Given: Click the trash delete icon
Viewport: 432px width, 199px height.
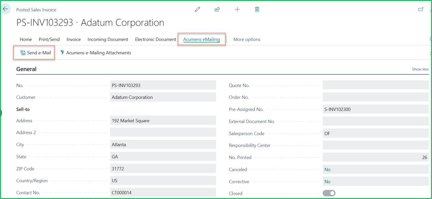Looking at the screenshot, I should pyautogui.click(x=257, y=9).
